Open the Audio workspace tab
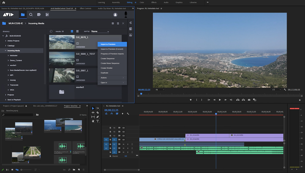305x173 pixels. tap(166, 2)
